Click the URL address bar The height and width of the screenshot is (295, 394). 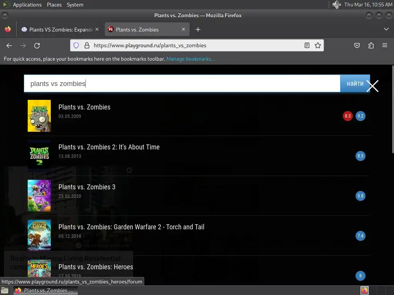point(197,45)
